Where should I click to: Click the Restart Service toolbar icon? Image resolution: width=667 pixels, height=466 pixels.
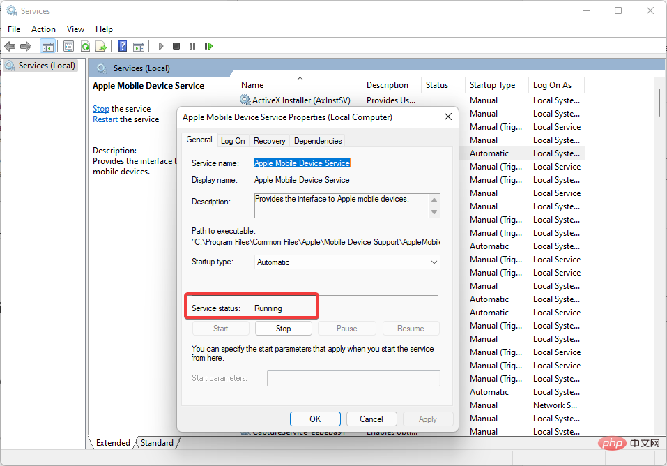208,46
